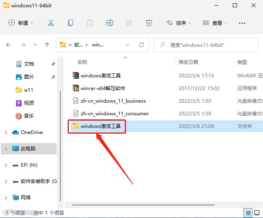Switch to large thumbnails view

[x=257, y=213]
